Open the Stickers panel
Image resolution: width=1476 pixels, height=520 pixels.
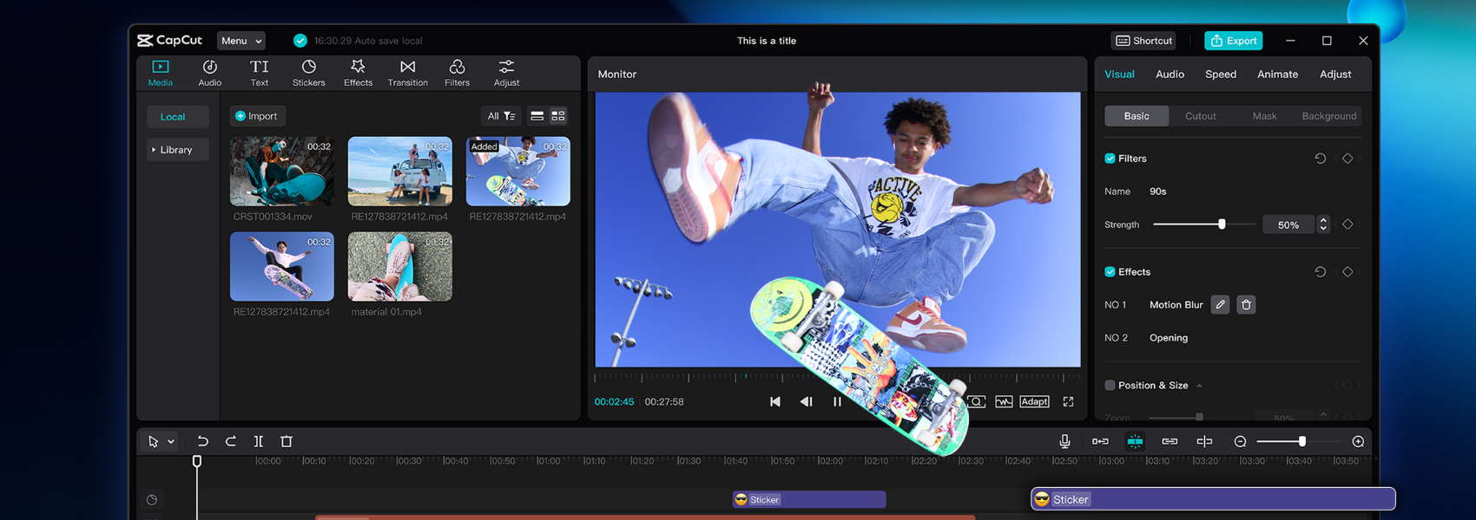[x=308, y=73]
